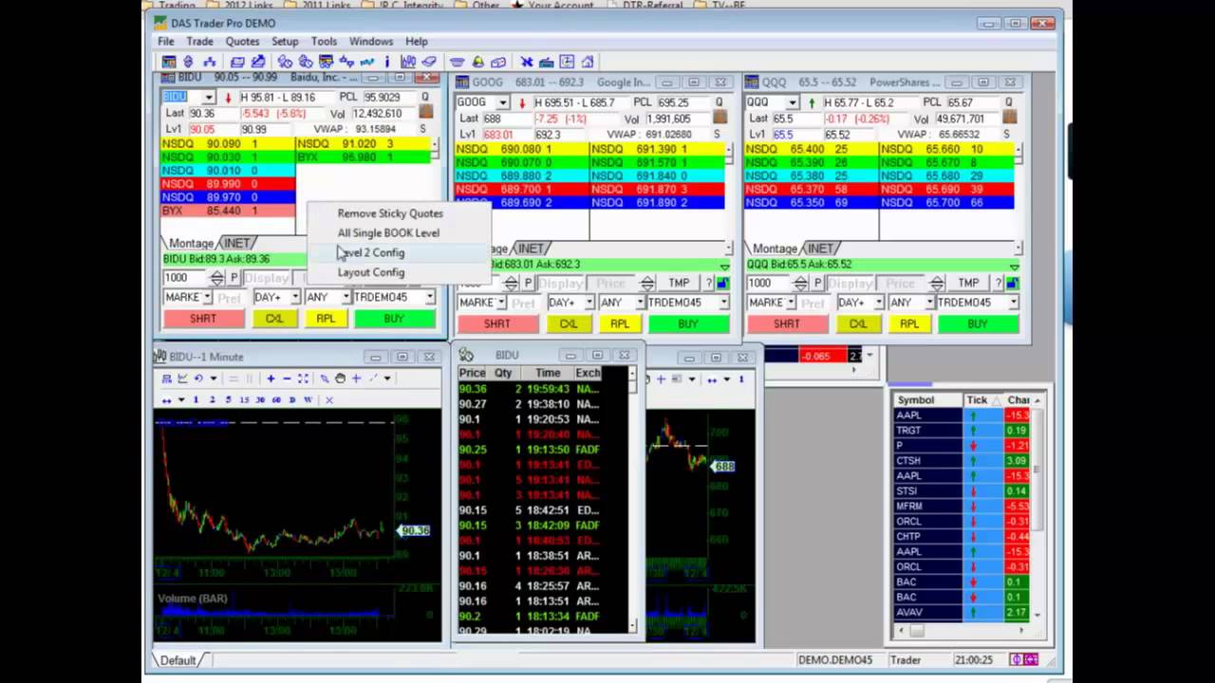Click the fit-to-window icon in BIDU chart
The image size is (1215, 683).
pos(304,378)
